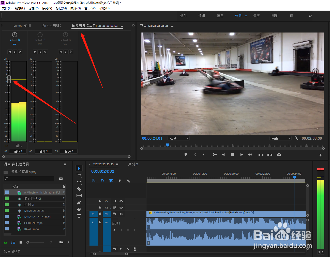Switch project panel to icon view

click(21, 242)
